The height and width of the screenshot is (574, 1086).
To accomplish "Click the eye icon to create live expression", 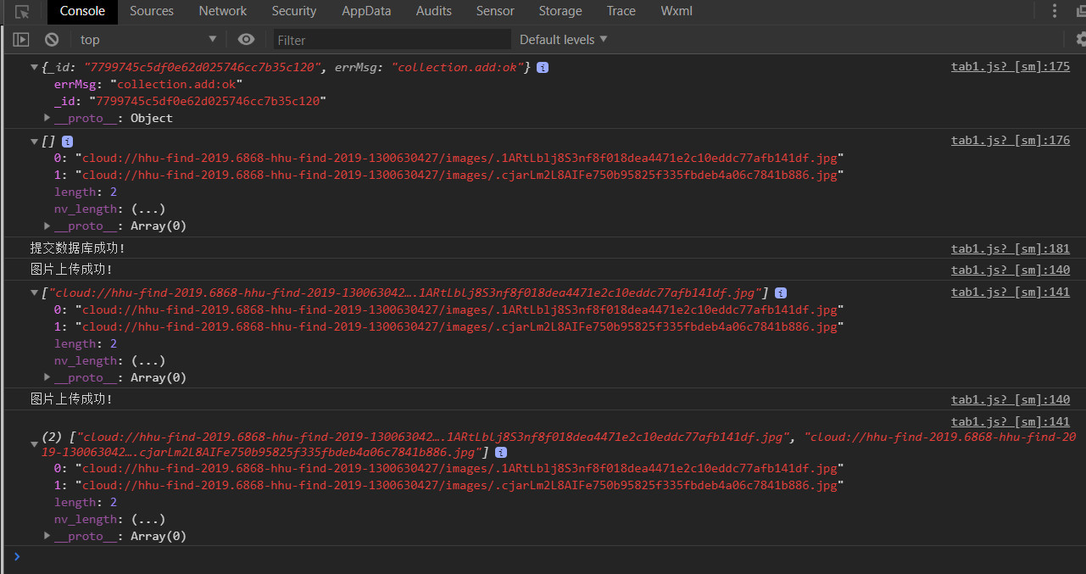I will pos(246,39).
